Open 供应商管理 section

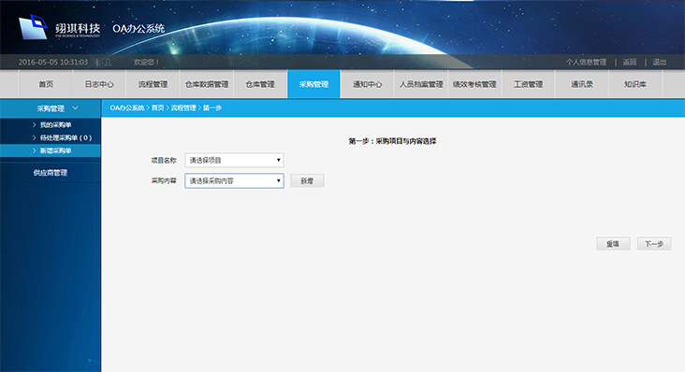51,173
